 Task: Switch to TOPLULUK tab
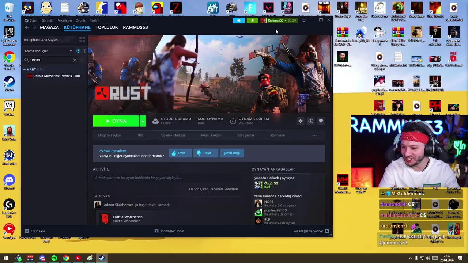click(107, 27)
